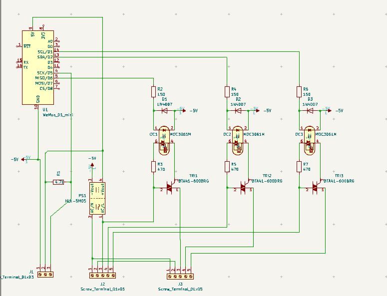Select triac TRI1 symbol
Viewport: 387px width, 296px height.
click(x=170, y=188)
